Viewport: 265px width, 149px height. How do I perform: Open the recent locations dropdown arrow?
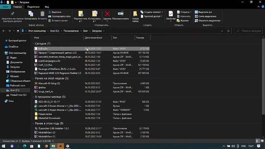(x=14, y=31)
